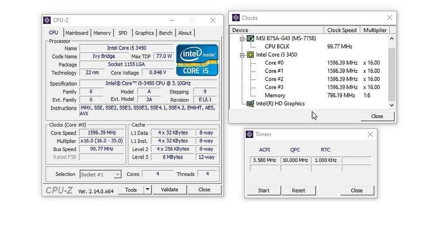The image size is (447, 227).
Task: Click the Package field Socket 1155 LGA
Action: tap(127, 64)
